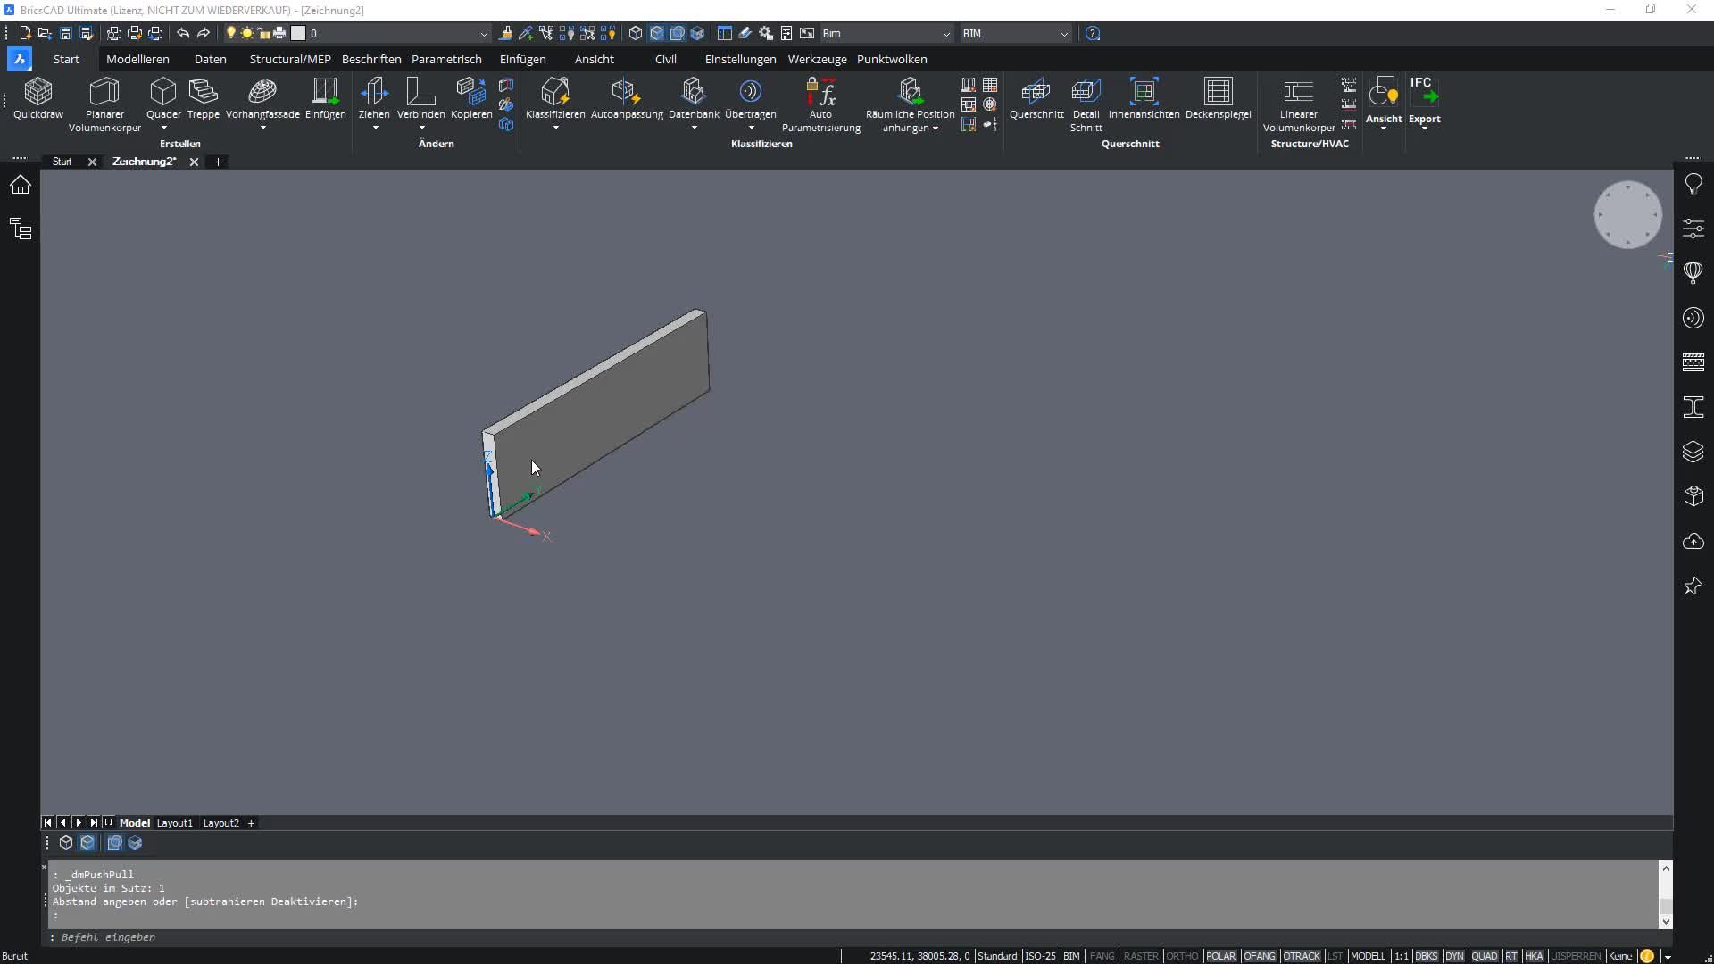Select the Klassifizieren tool
Viewport: 1714px width, 964px height.
pyautogui.click(x=555, y=98)
